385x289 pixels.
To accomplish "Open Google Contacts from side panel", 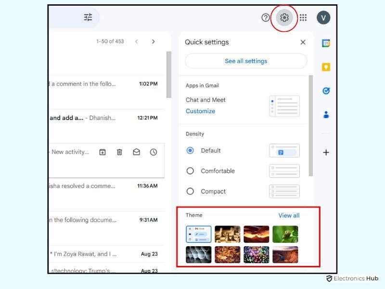I will (326, 115).
